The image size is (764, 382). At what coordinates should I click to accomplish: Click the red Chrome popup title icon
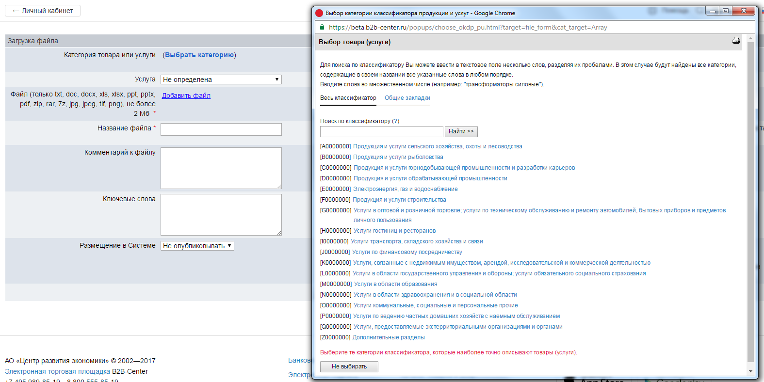(319, 13)
